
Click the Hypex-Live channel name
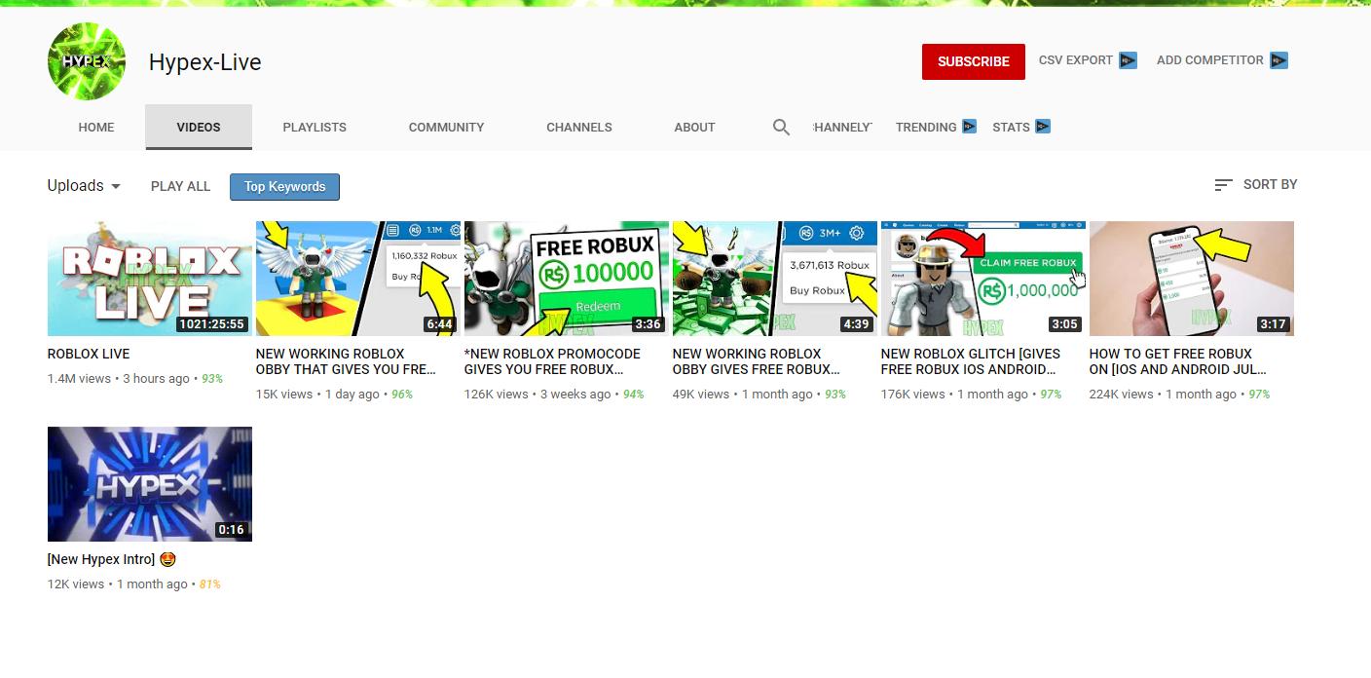pyautogui.click(x=205, y=62)
